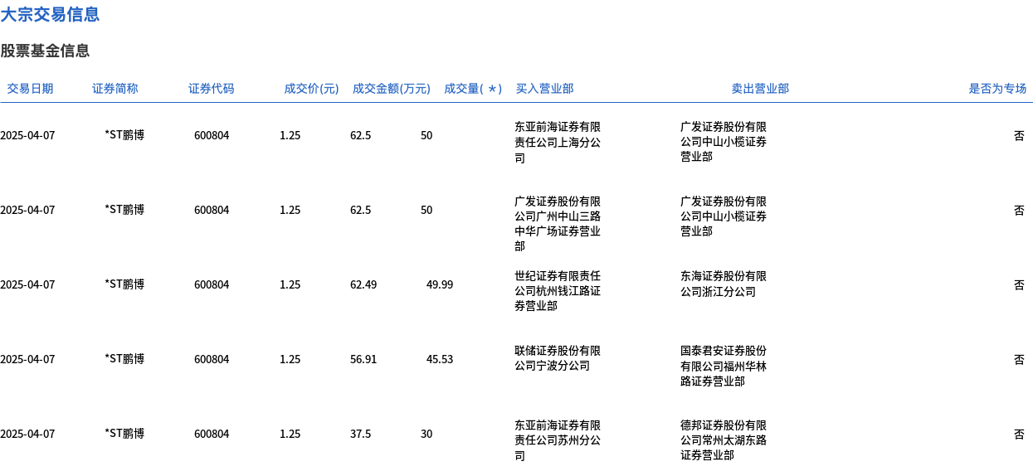Click the 45.53 volume cell
The width and height of the screenshot is (1033, 476).
point(440,359)
